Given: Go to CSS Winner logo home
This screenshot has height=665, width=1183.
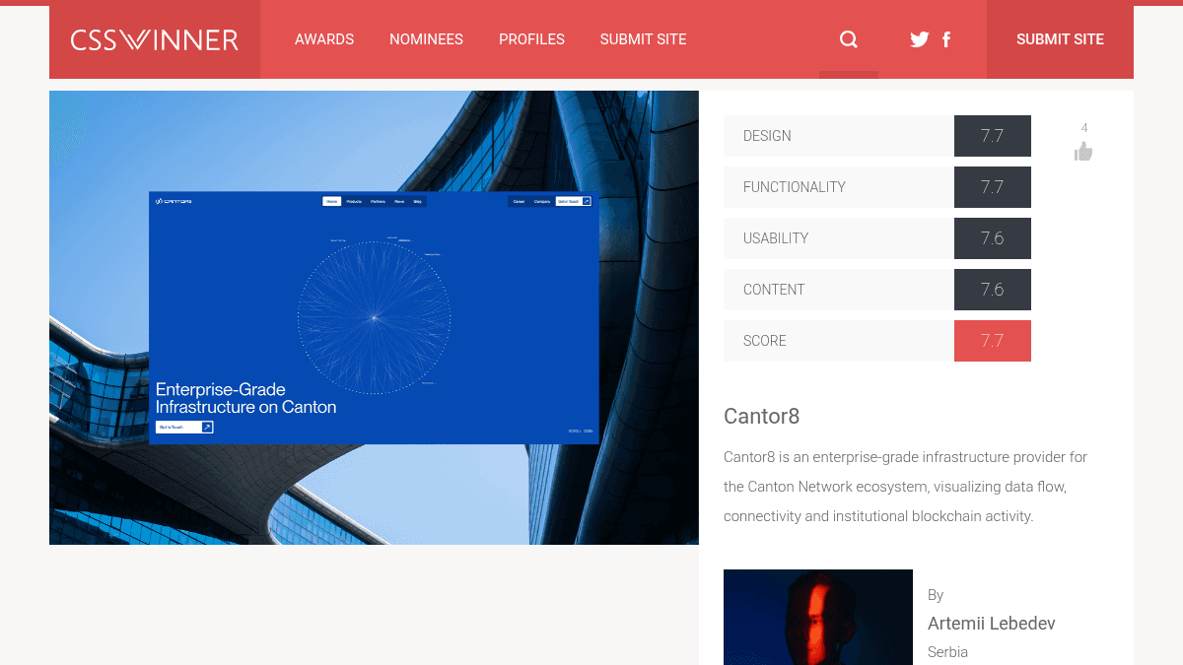Looking at the screenshot, I should [x=155, y=39].
